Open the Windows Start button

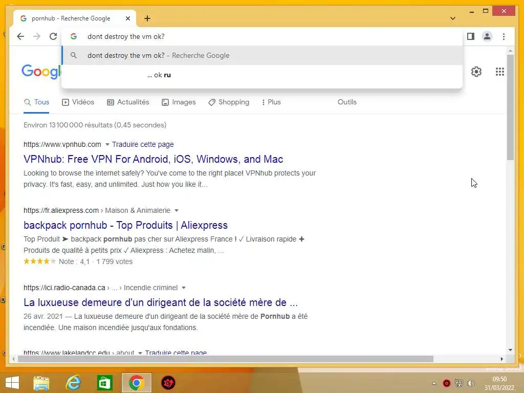click(12, 383)
